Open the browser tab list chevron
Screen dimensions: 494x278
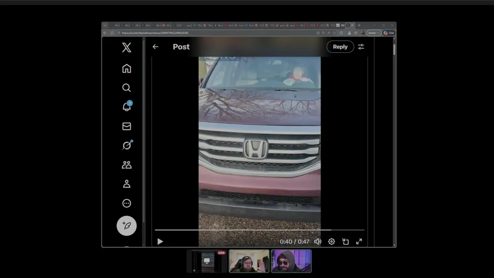[105, 25]
